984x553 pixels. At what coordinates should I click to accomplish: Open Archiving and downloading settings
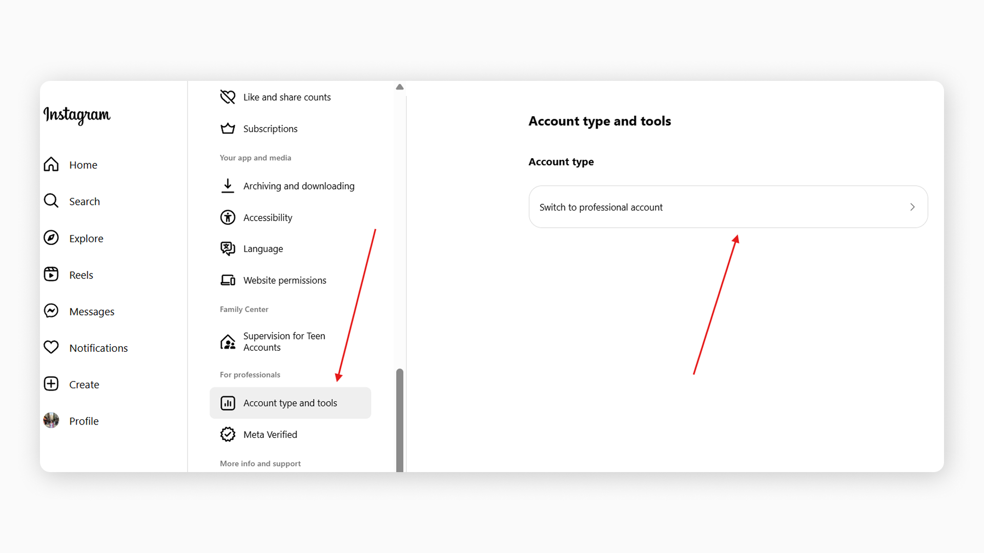pyautogui.click(x=290, y=186)
